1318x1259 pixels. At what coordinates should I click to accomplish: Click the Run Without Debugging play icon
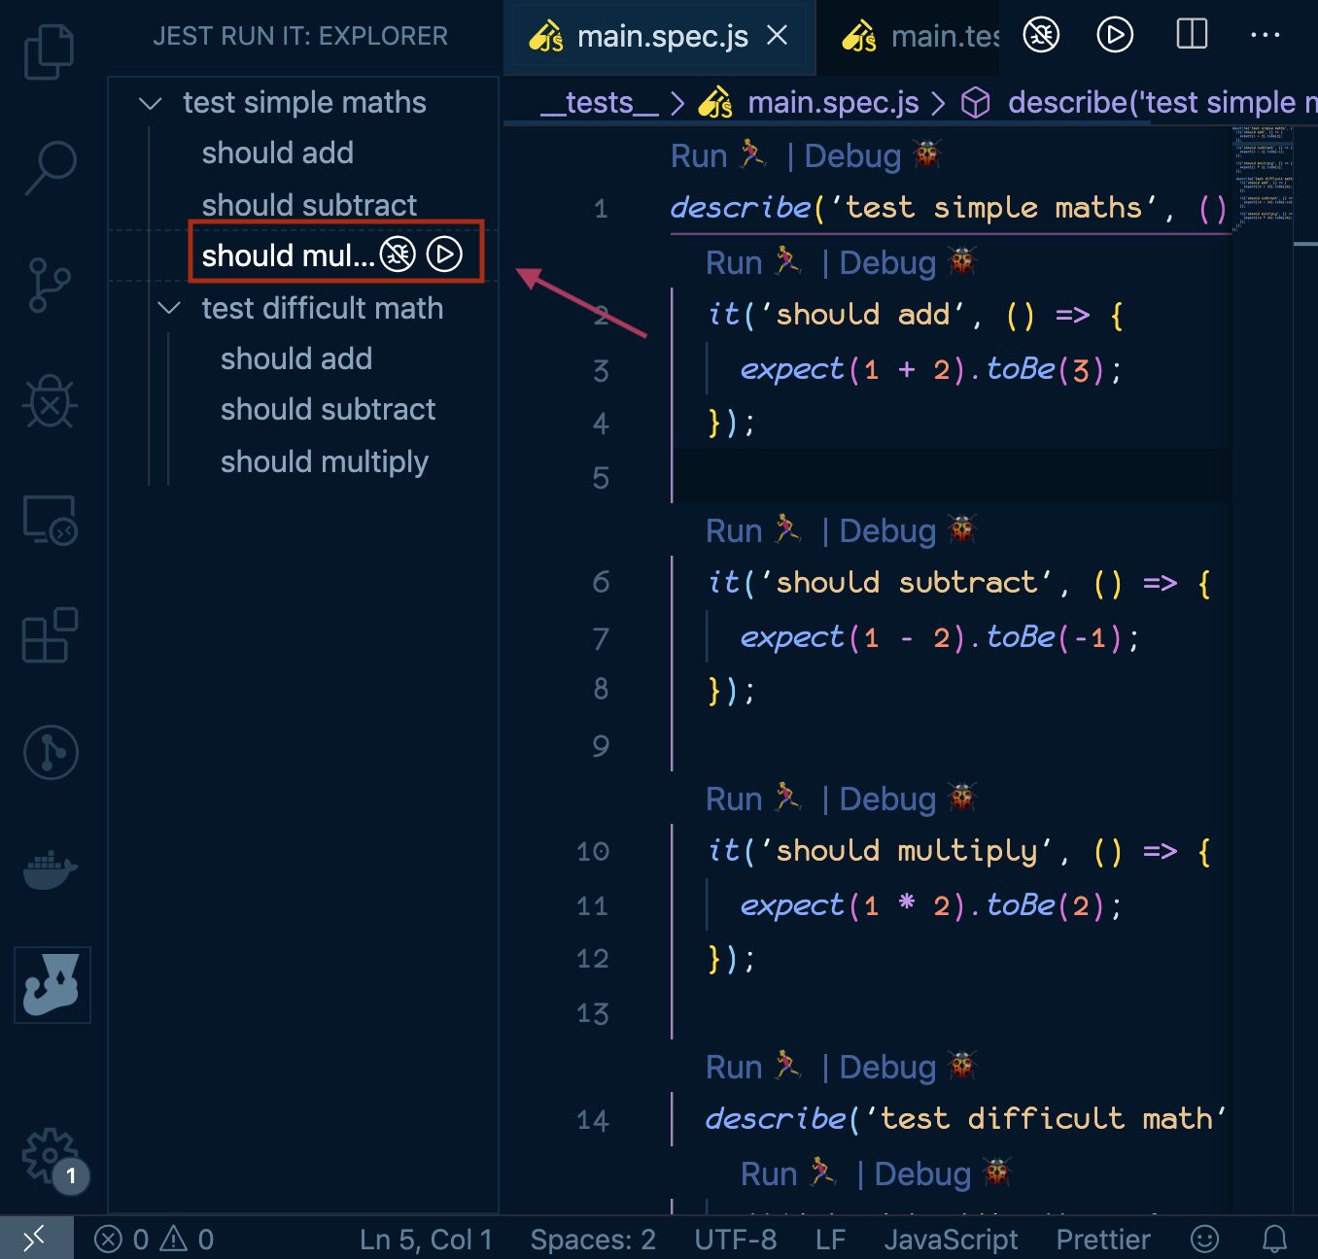[1114, 35]
